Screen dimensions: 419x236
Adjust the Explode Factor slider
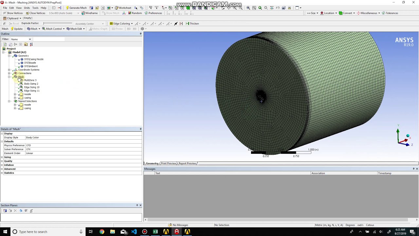click(57, 24)
